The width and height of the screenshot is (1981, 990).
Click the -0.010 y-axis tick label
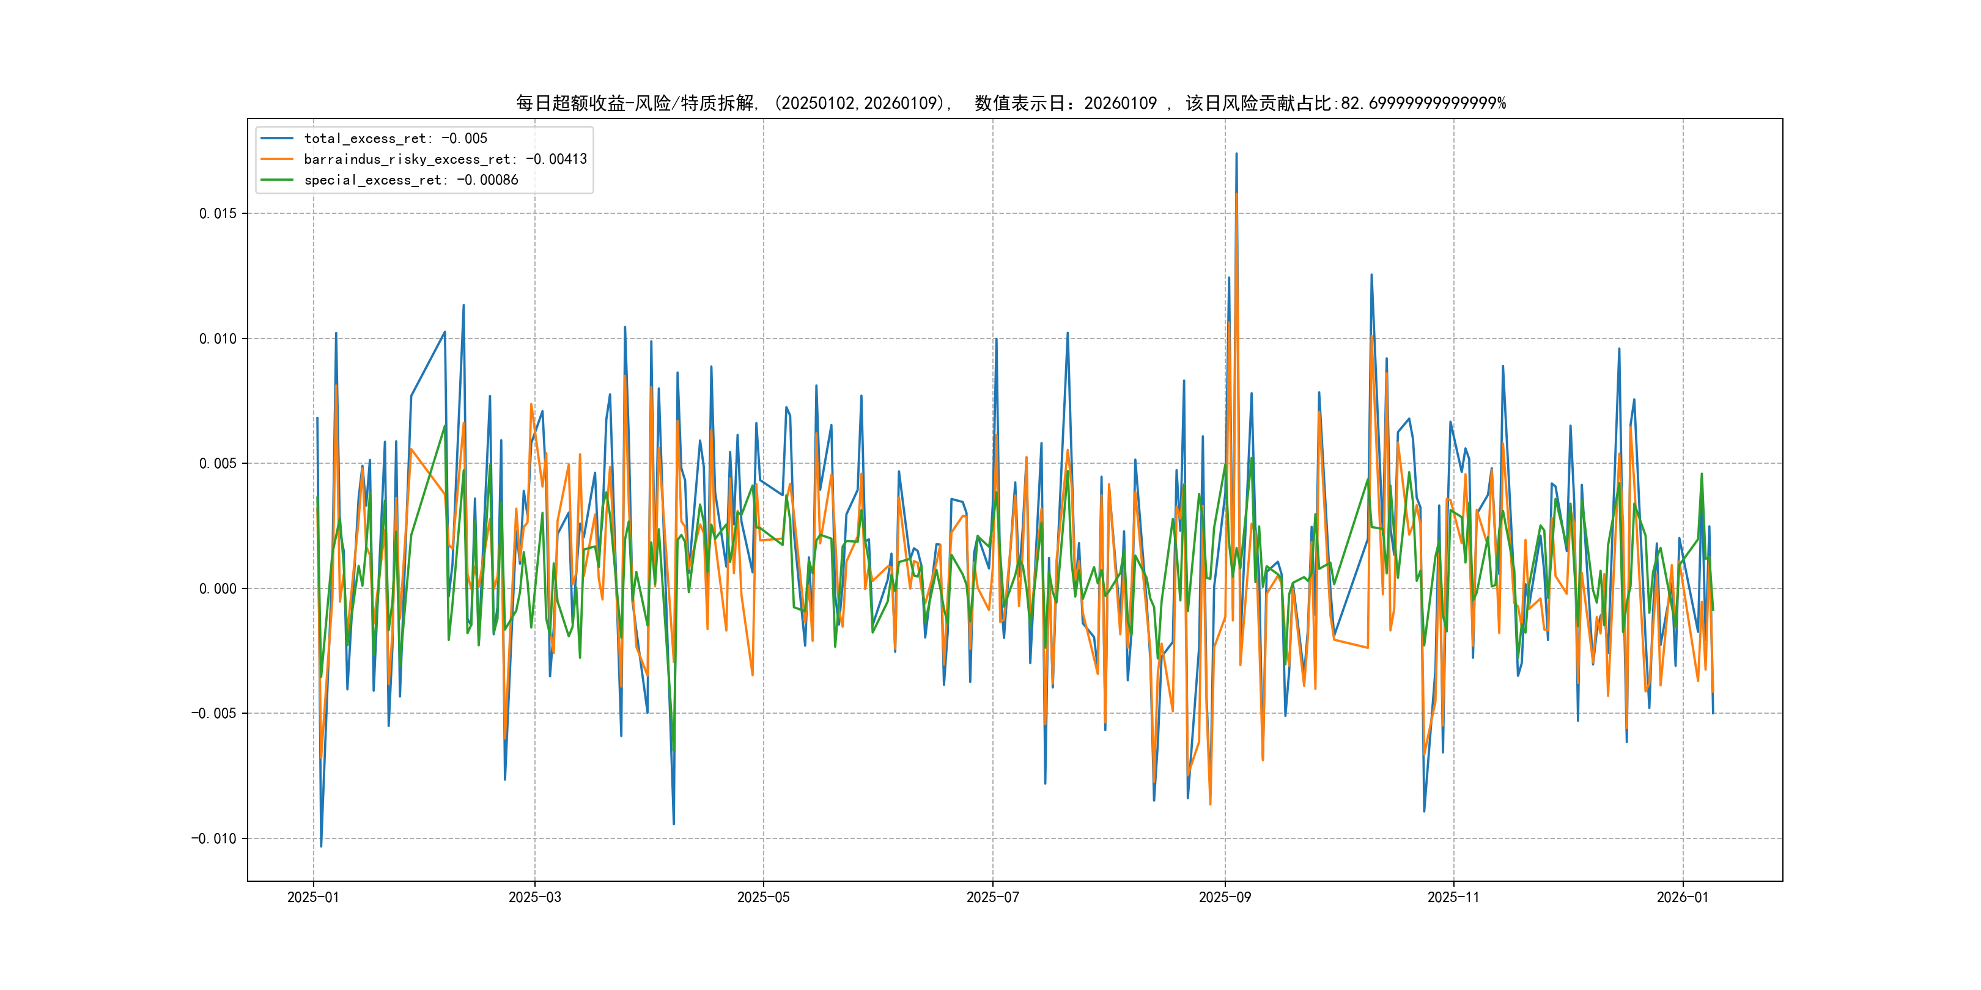pos(214,838)
